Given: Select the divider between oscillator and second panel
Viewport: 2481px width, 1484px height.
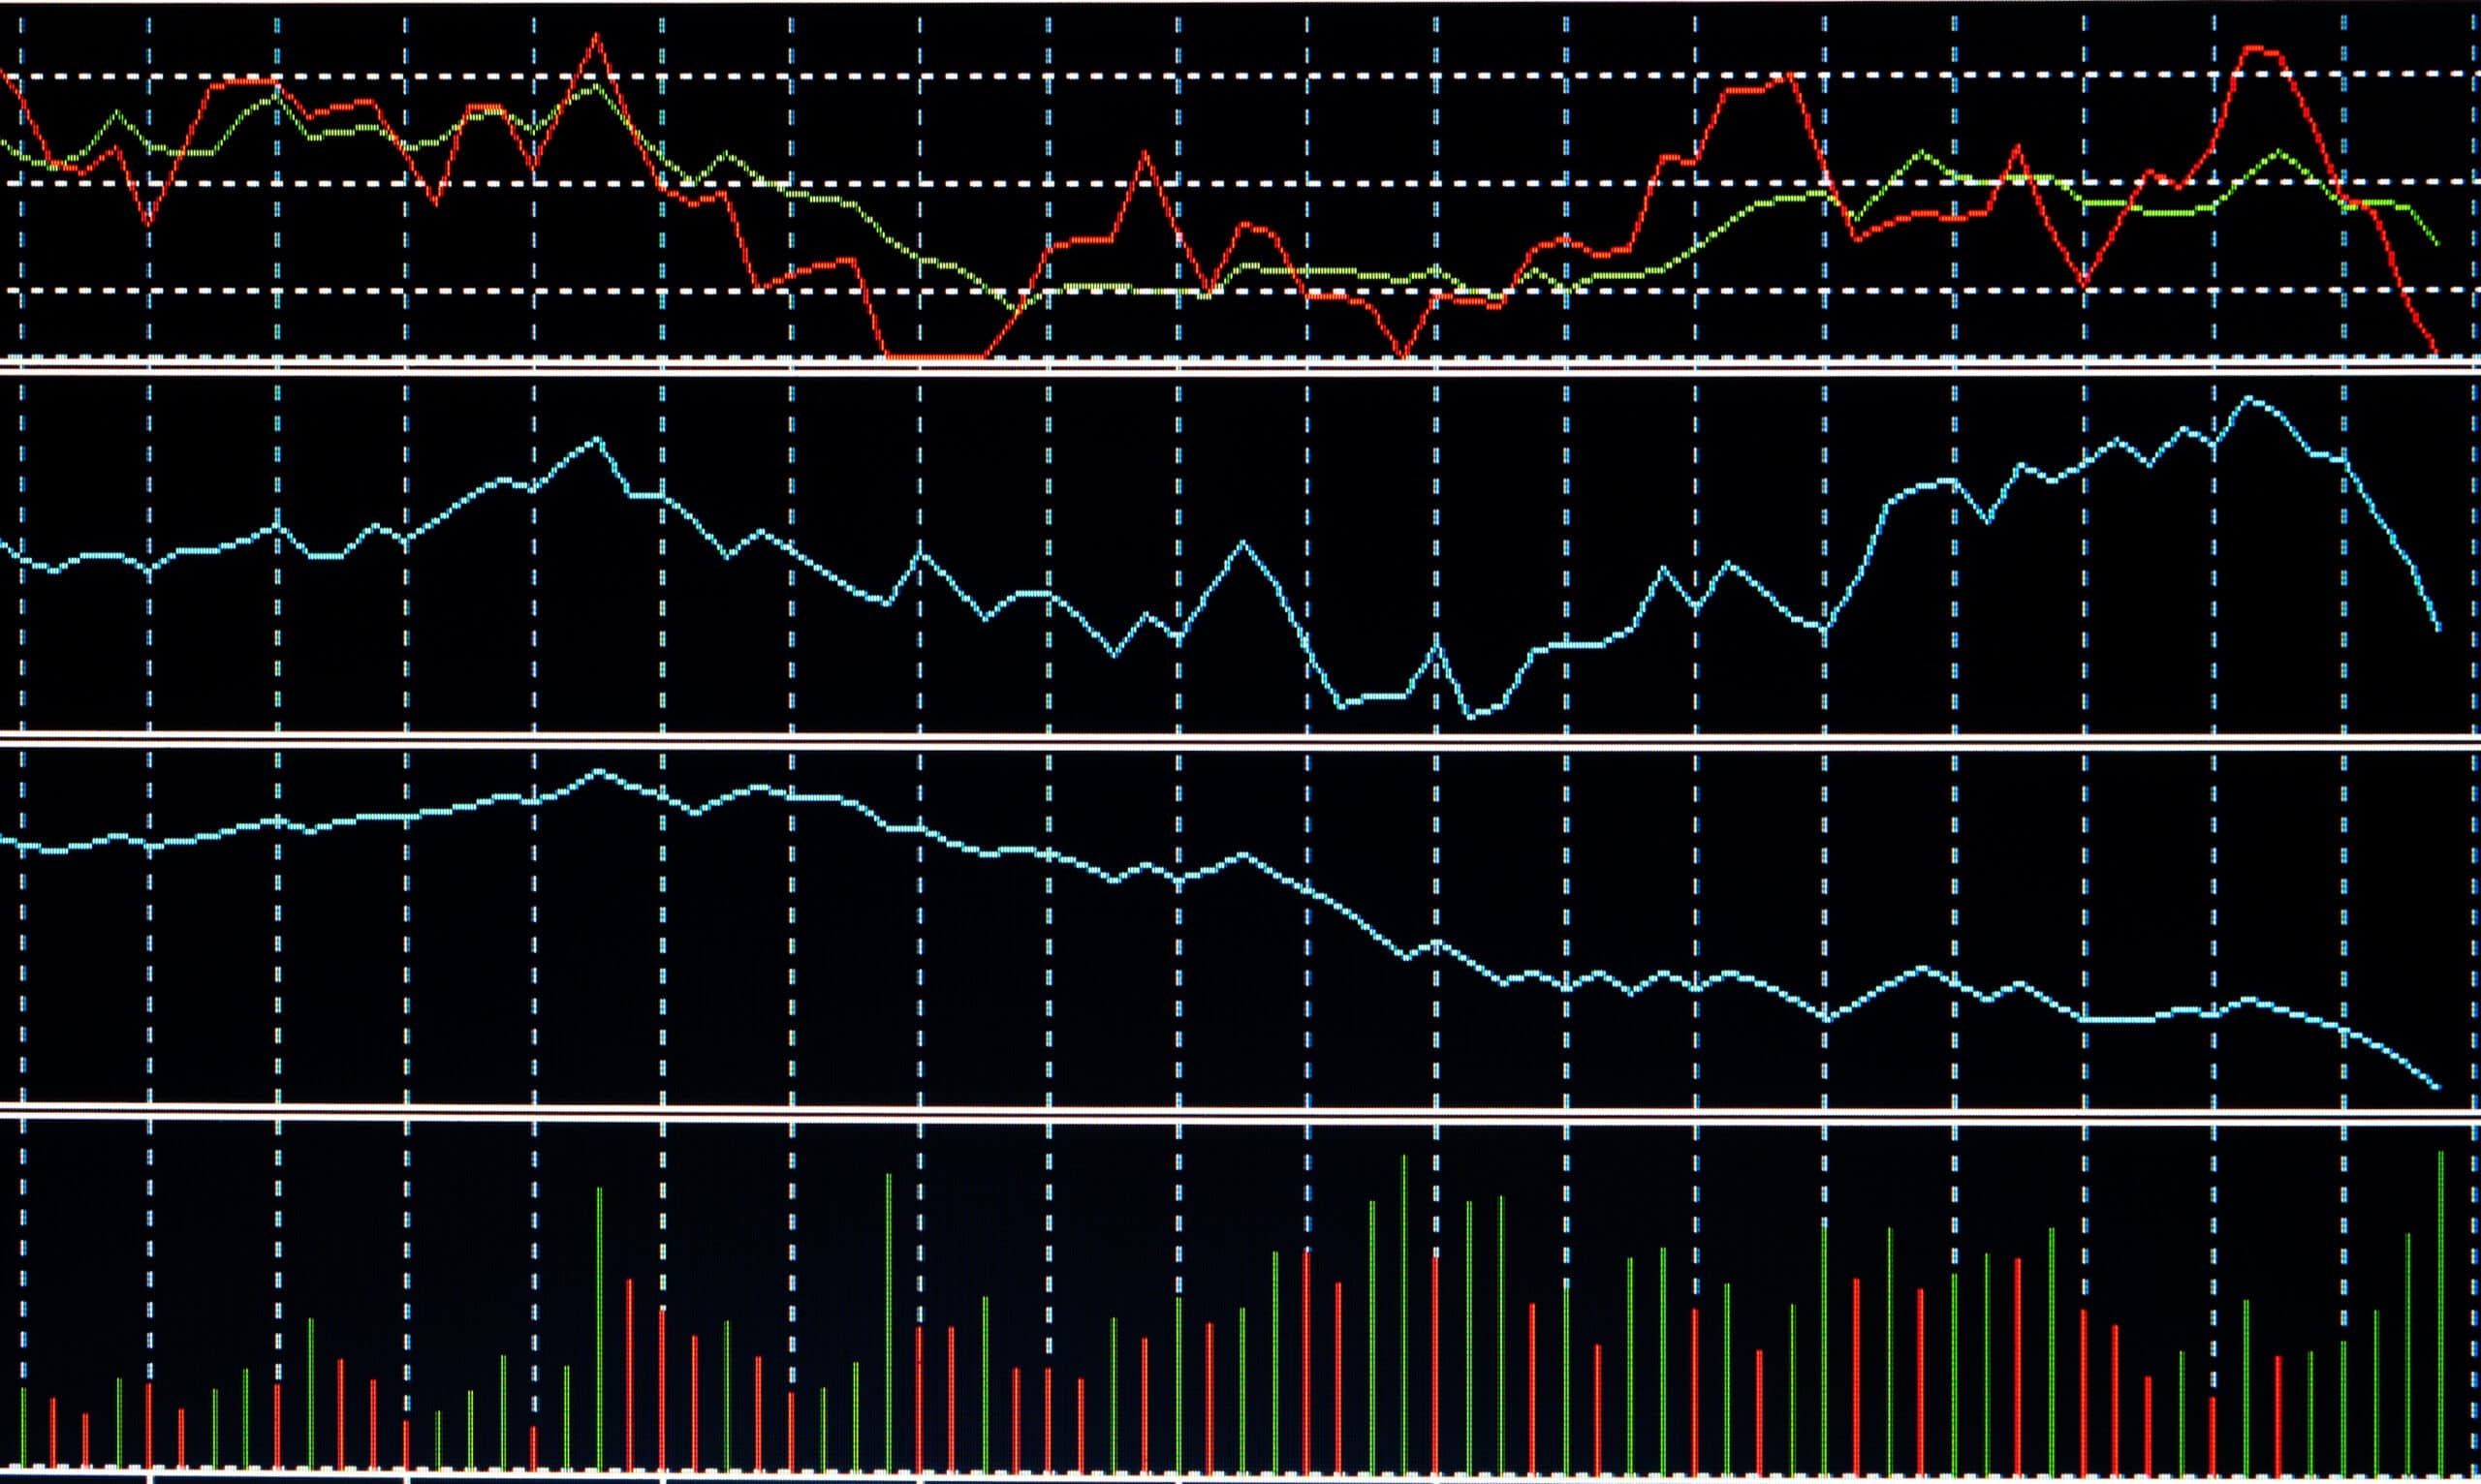Looking at the screenshot, I should [x=1240, y=370].
